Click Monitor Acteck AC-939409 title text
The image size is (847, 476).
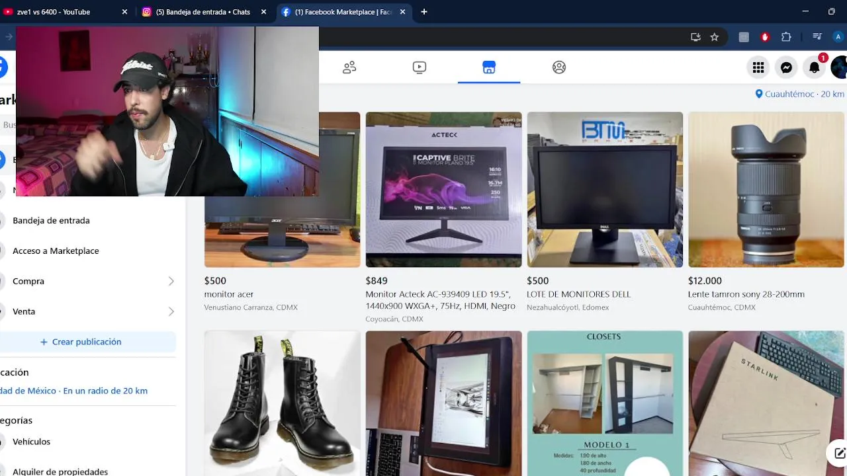click(440, 300)
